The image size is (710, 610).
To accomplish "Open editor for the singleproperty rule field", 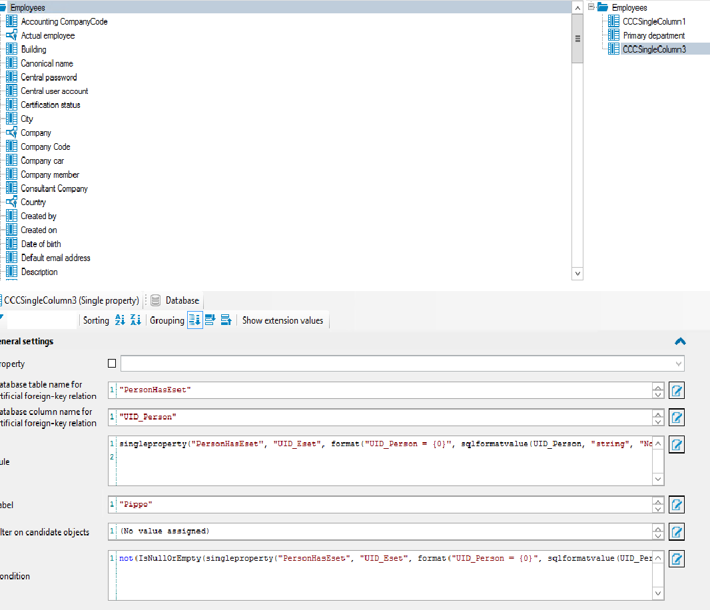I will [677, 445].
